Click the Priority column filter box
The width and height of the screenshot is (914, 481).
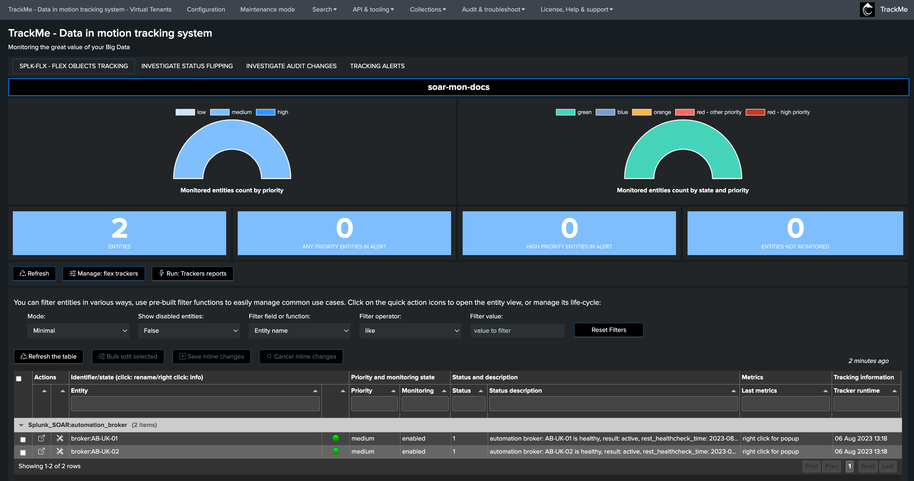[374, 404]
